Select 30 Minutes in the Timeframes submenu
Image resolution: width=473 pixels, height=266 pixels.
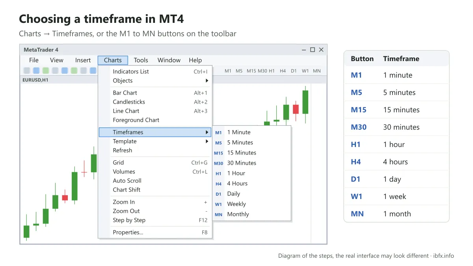point(252,163)
